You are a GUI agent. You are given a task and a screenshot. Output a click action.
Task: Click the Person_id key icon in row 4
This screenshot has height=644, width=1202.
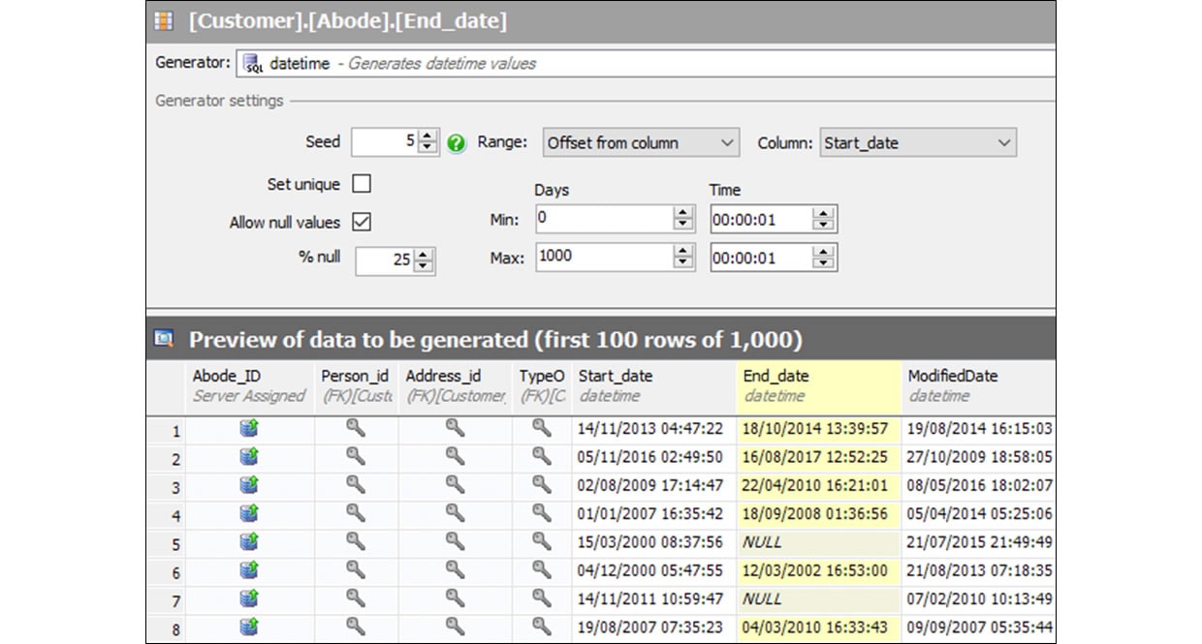click(356, 513)
